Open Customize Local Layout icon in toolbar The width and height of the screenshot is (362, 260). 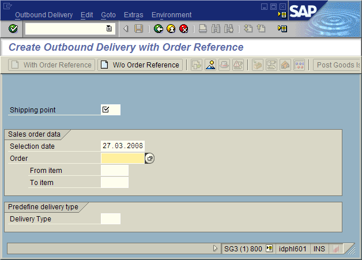(x=282, y=29)
